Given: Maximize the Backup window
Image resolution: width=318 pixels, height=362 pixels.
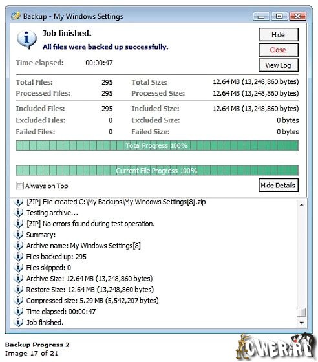Looking at the screenshot, I should (279, 16).
